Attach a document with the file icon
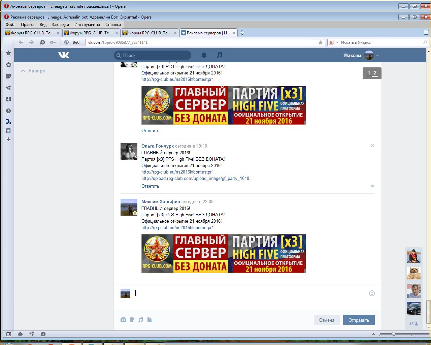This screenshot has width=431, height=345. 150,320
